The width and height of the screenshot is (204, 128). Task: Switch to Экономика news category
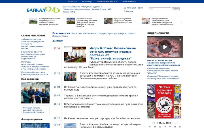tap(90, 34)
